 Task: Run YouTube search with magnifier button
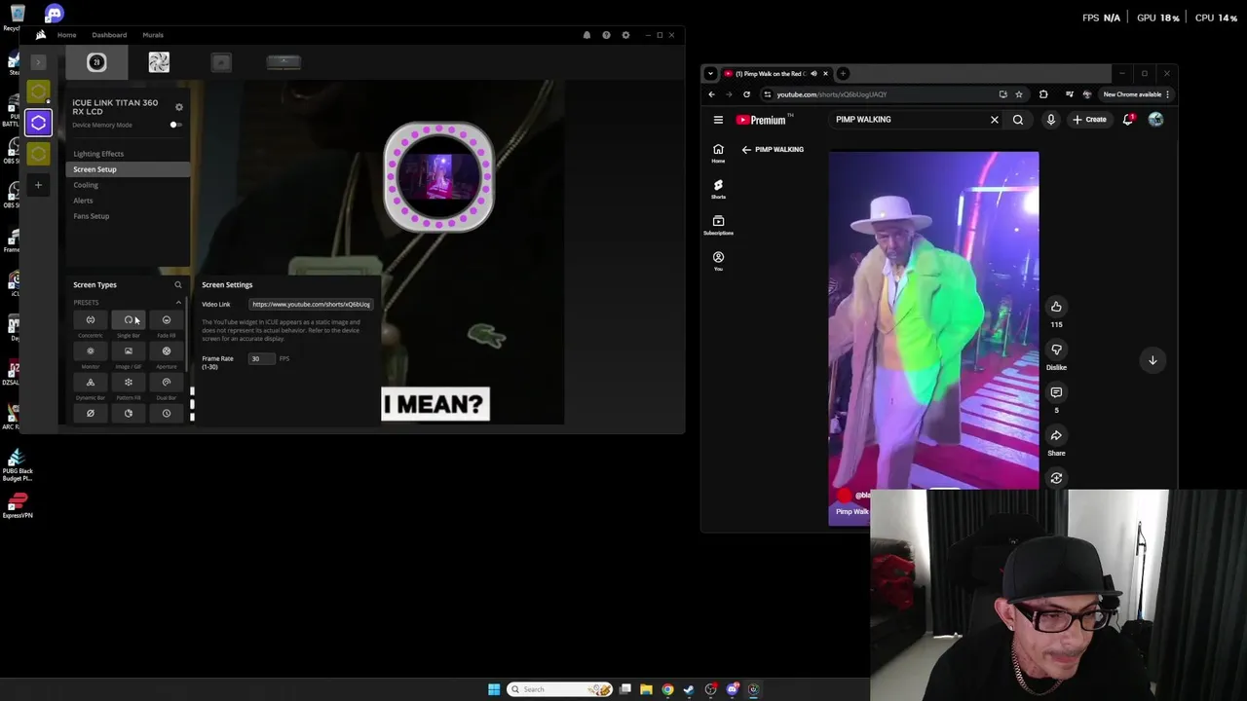pyautogui.click(x=1018, y=120)
